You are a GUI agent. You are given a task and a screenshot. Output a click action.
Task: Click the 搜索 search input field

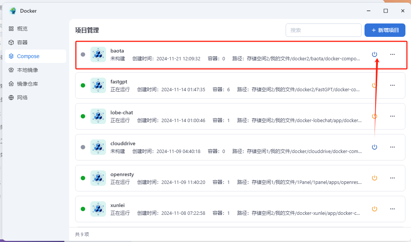[x=324, y=30]
